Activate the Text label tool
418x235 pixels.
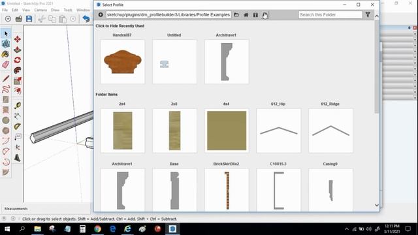coord(18,136)
